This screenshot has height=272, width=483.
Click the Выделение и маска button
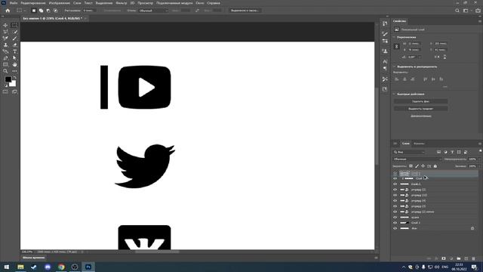point(245,11)
